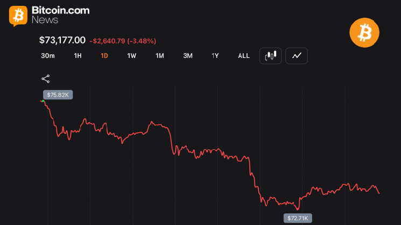Click the green dot at chart start
The height and width of the screenshot is (225, 401).
pyautogui.click(x=43, y=101)
